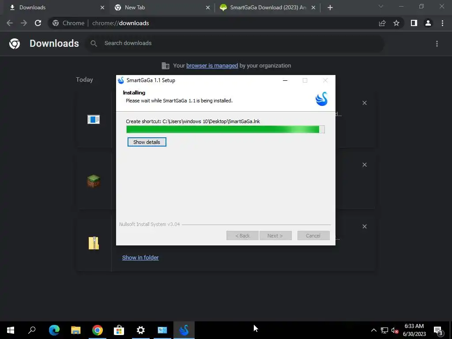Bookmark this page with star icon
The width and height of the screenshot is (452, 339).
(x=396, y=23)
